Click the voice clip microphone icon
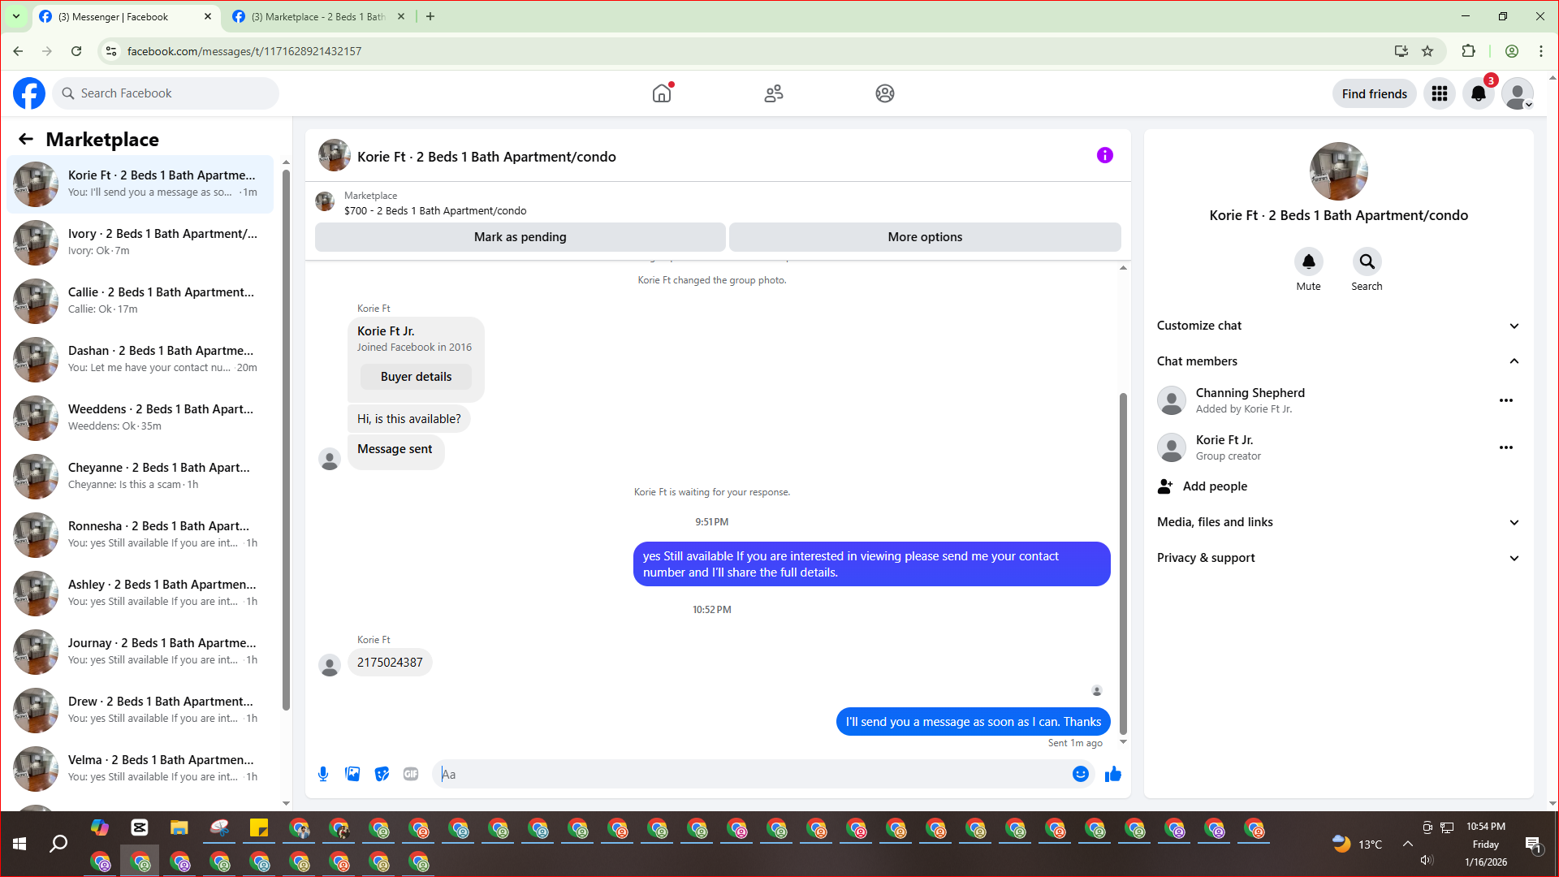Viewport: 1559px width, 877px height. 323,774
